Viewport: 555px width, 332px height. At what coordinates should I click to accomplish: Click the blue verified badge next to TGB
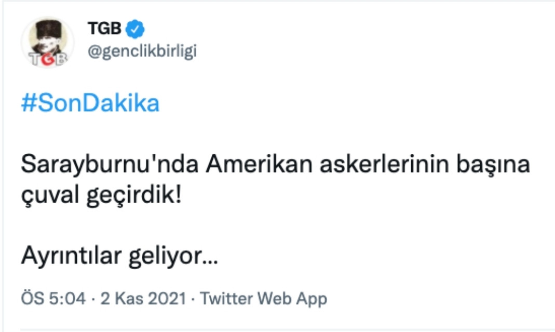(134, 29)
